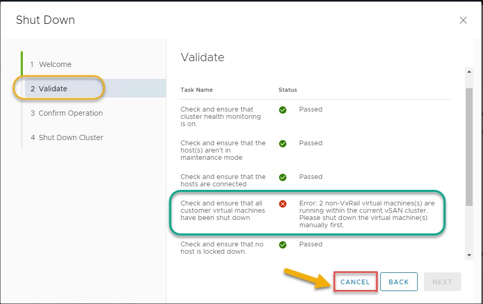Click the validation list scrollbar thumb
Image resolution: width=483 pixels, height=304 pixels.
[x=470, y=145]
